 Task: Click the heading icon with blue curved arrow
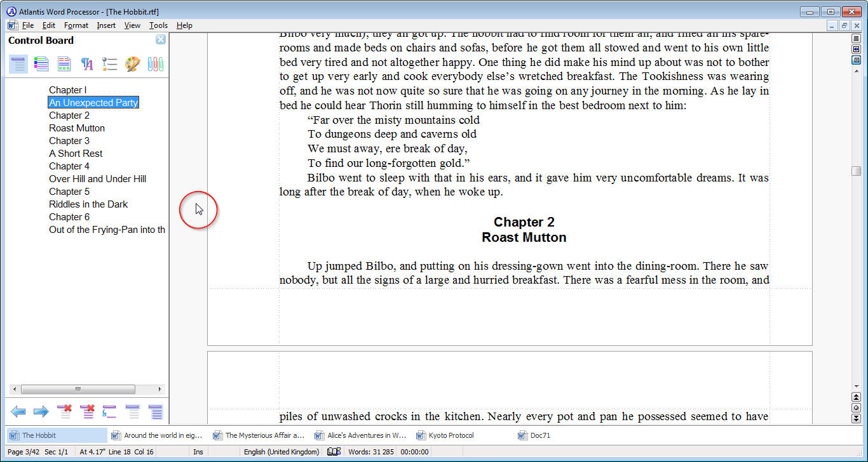(110, 412)
